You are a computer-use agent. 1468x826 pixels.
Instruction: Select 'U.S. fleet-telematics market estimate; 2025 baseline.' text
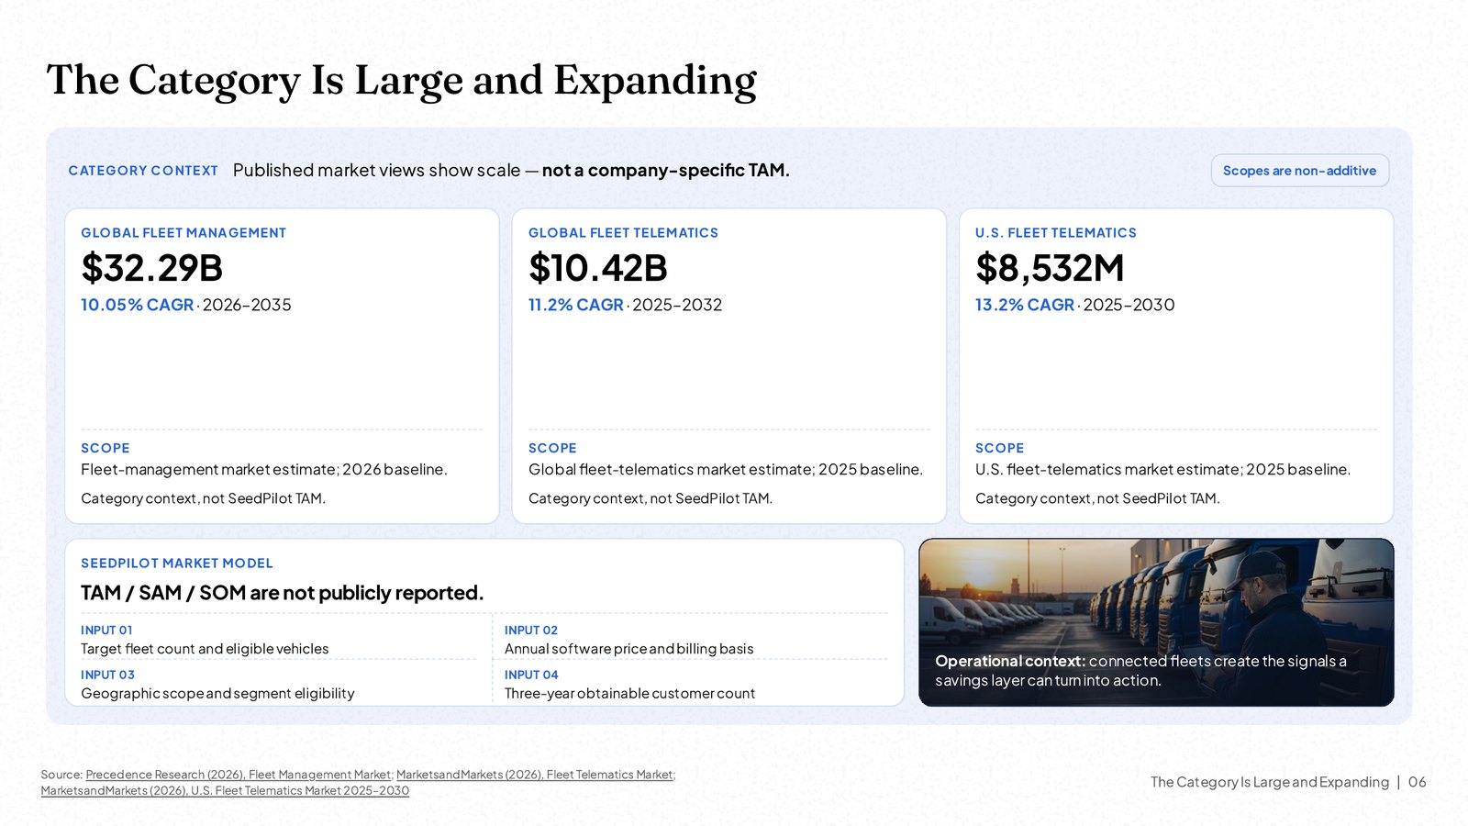click(x=1162, y=469)
